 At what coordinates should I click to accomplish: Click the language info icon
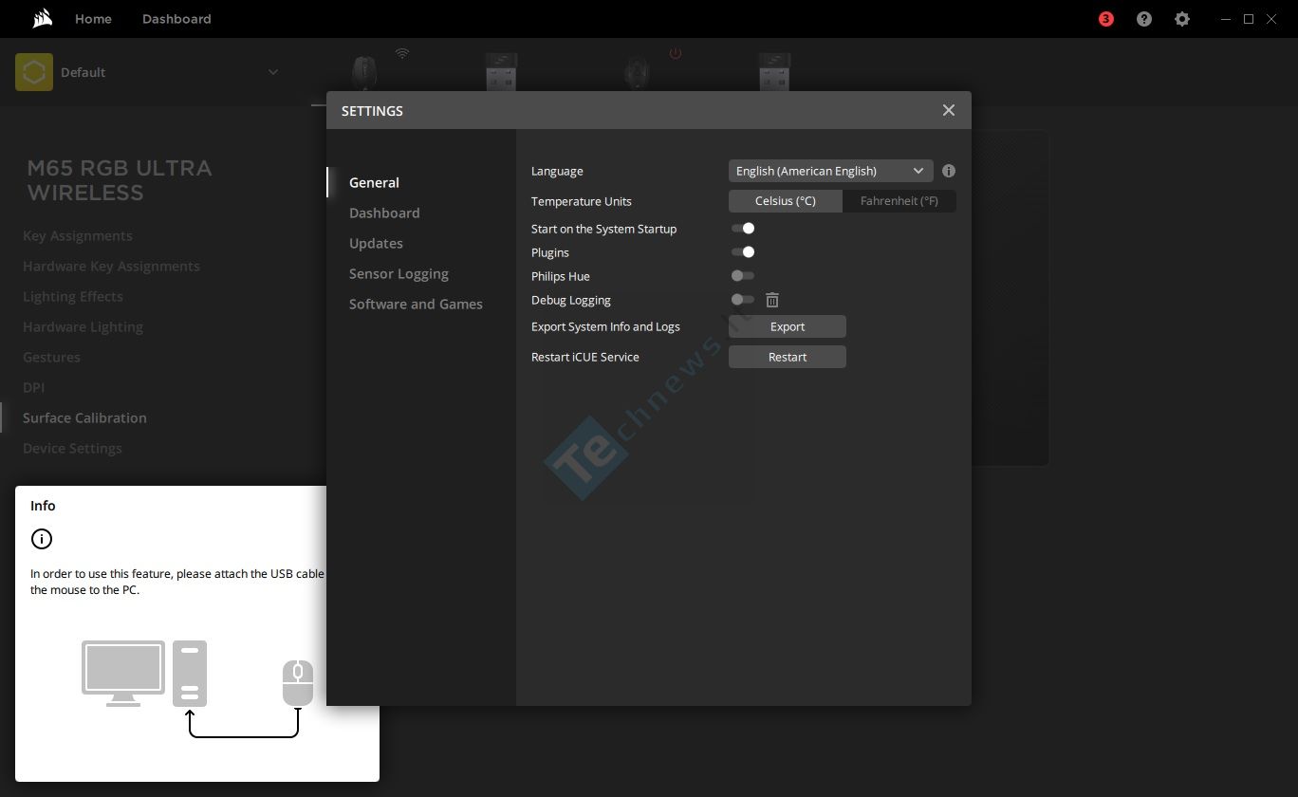949,171
